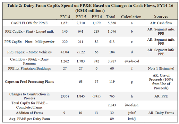Viewport: 179px width, 124px height.
Task: Click the 1,845 Construction in Process value
Action: [x=81, y=96]
